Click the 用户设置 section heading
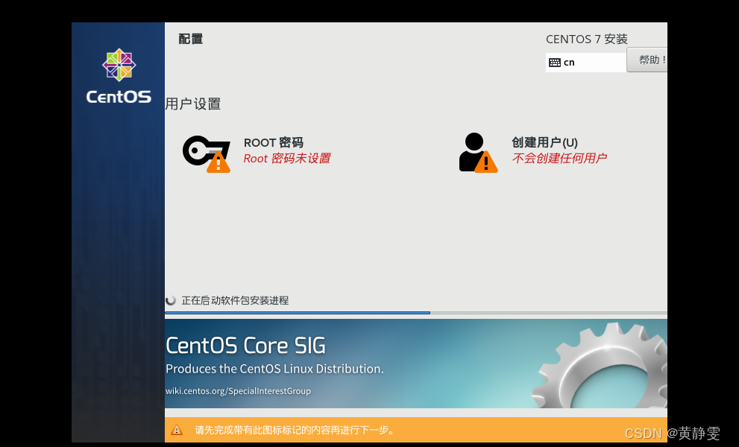The width and height of the screenshot is (739, 447). point(192,104)
